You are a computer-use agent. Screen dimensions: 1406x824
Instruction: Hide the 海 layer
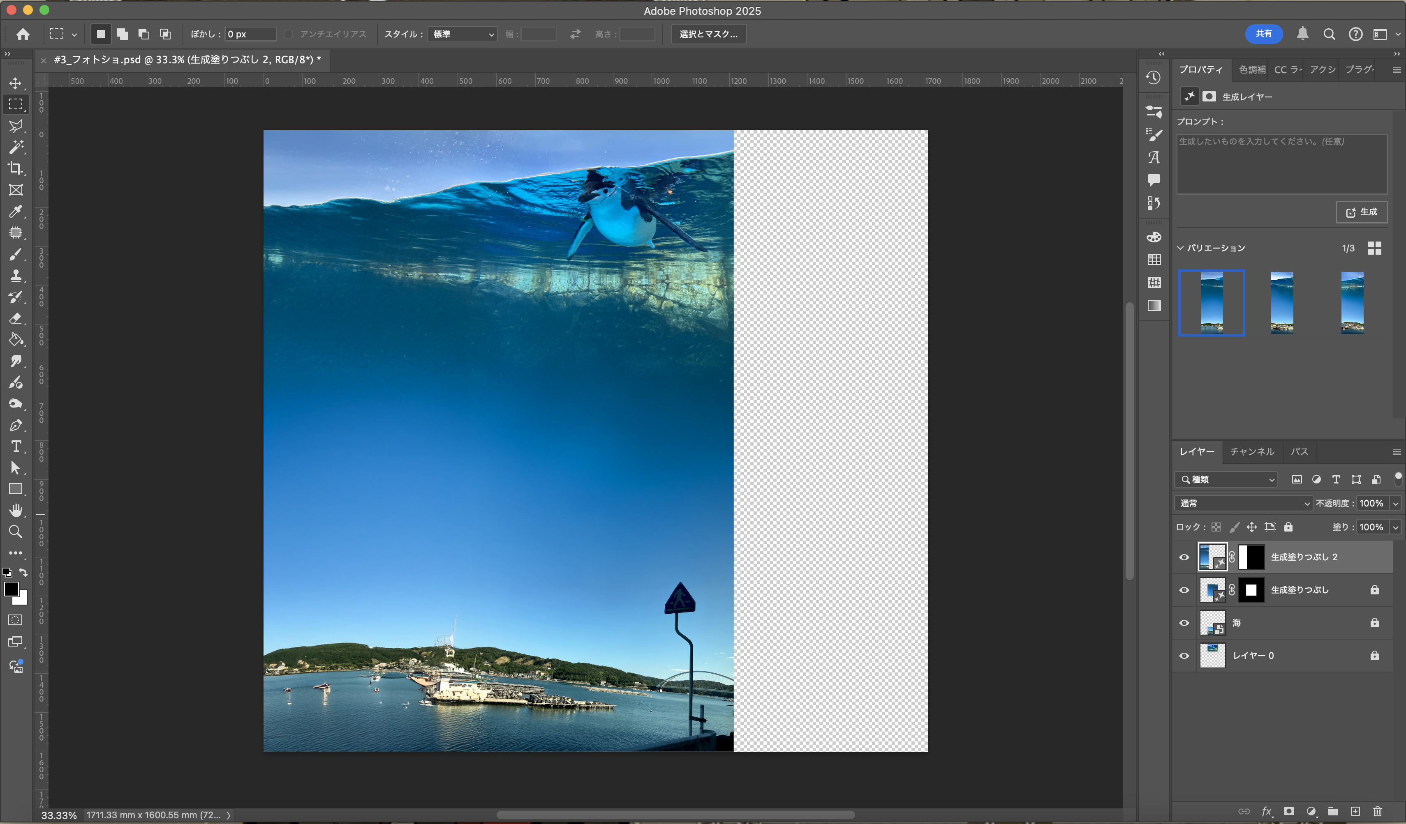pyautogui.click(x=1184, y=623)
